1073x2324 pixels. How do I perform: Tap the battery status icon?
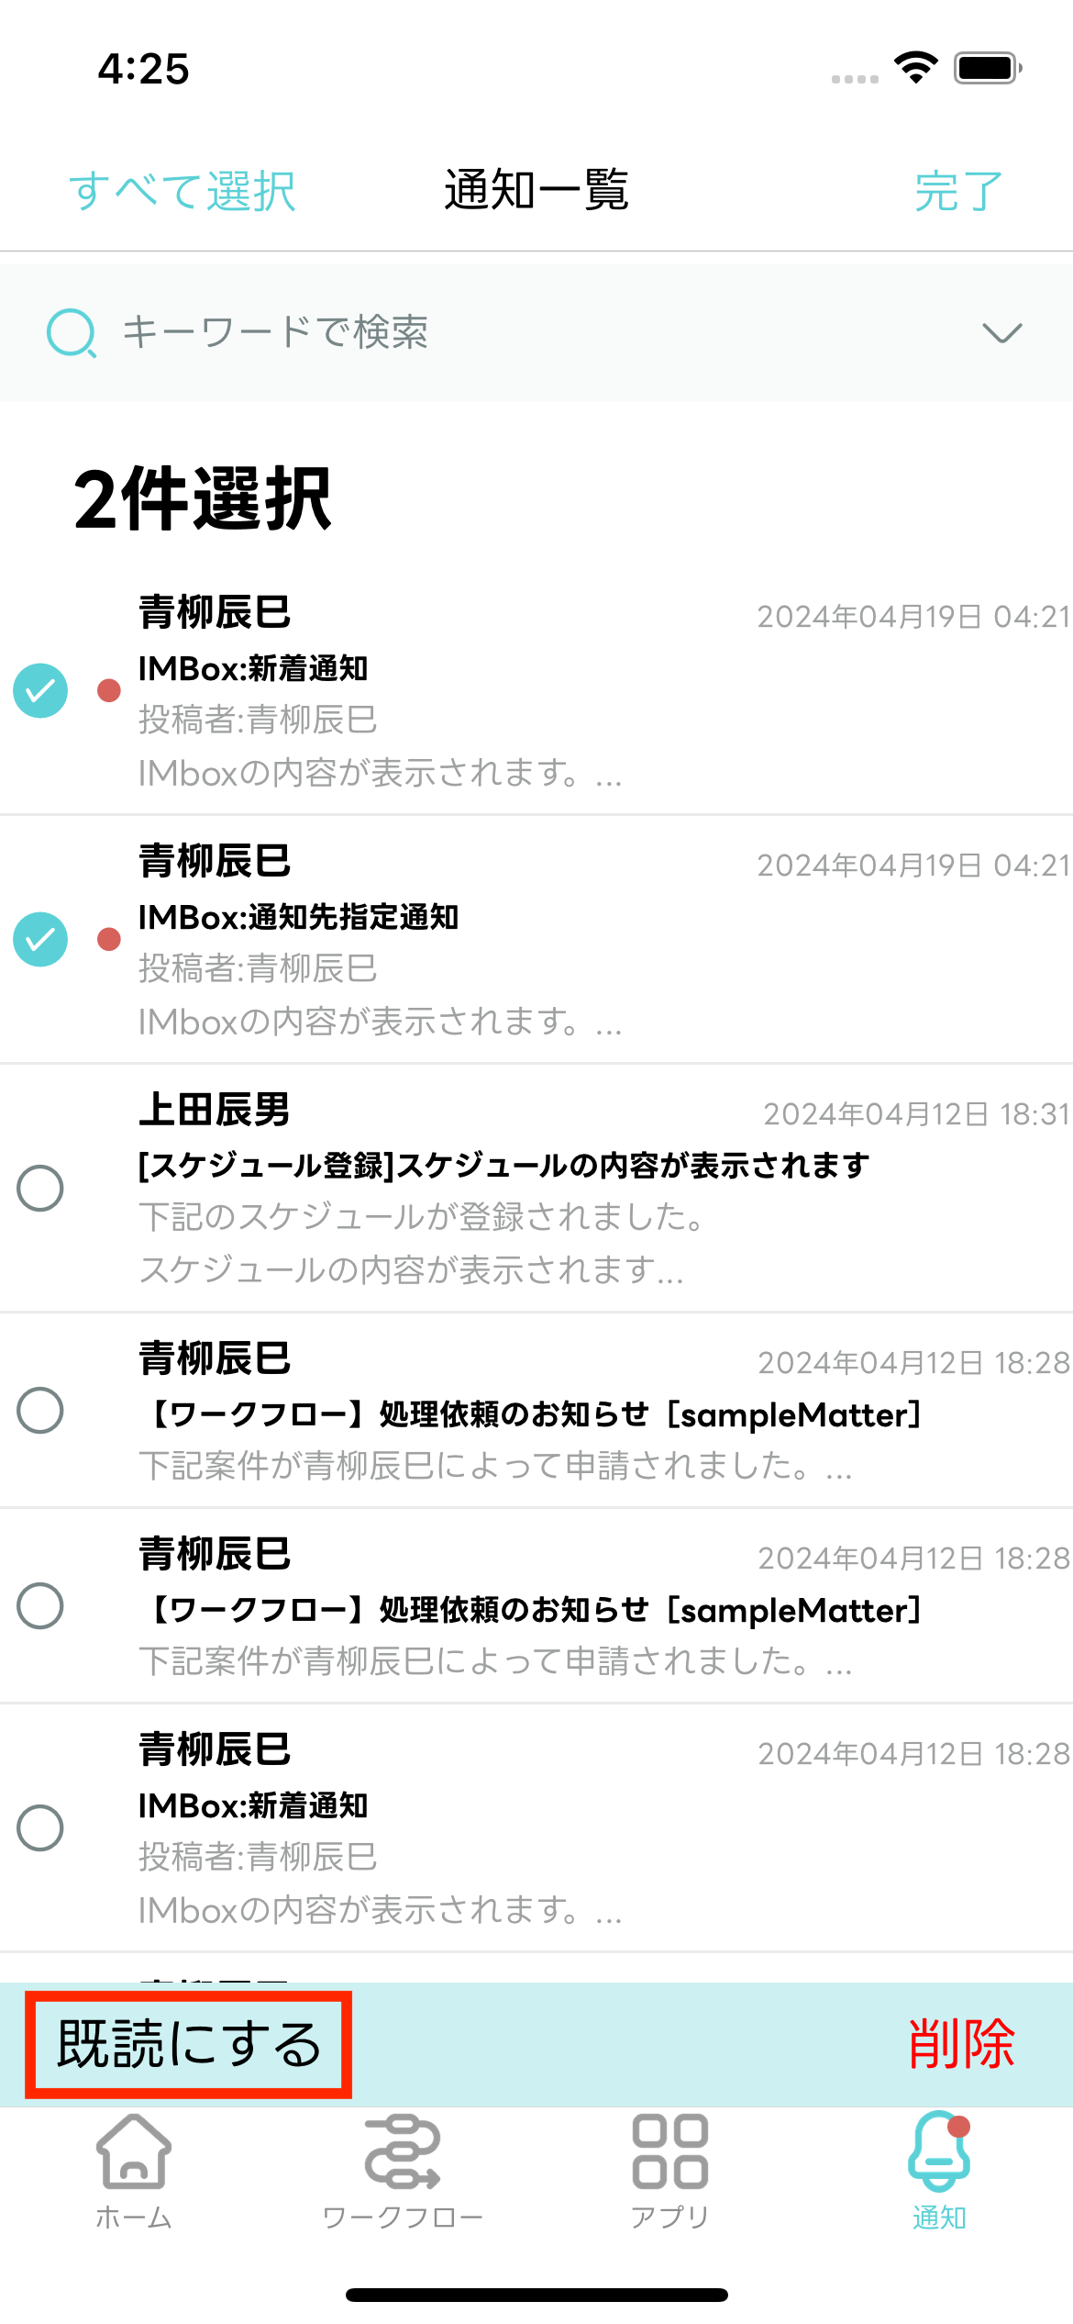987,68
